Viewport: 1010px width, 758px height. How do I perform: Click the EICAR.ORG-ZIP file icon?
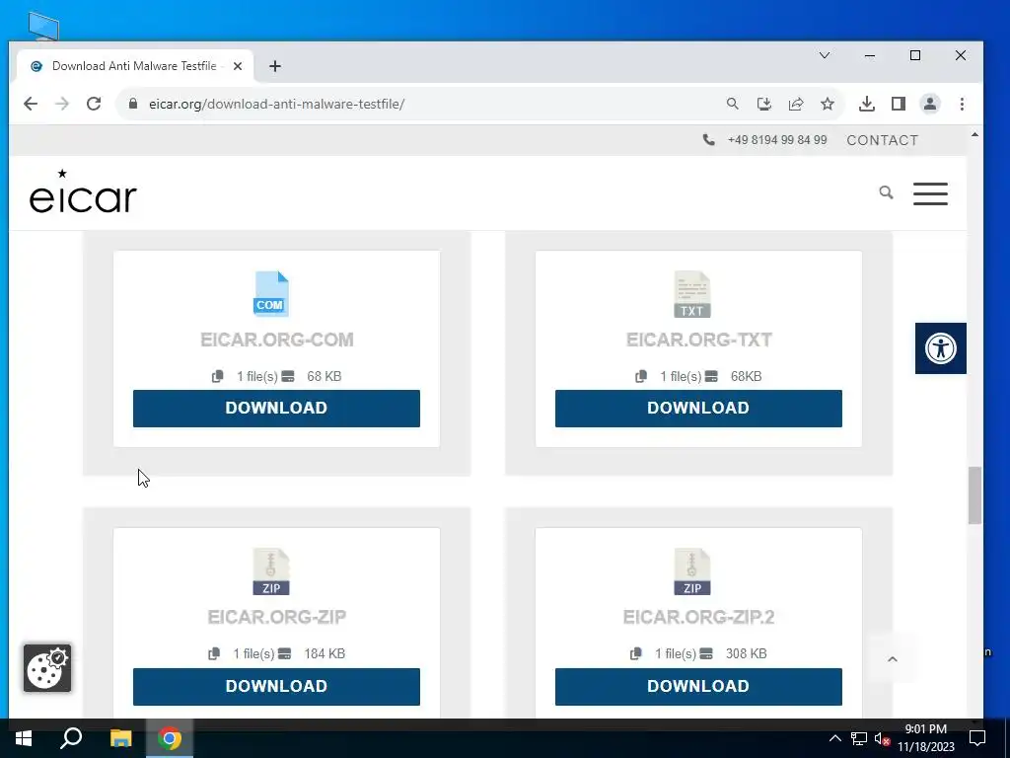[271, 571]
